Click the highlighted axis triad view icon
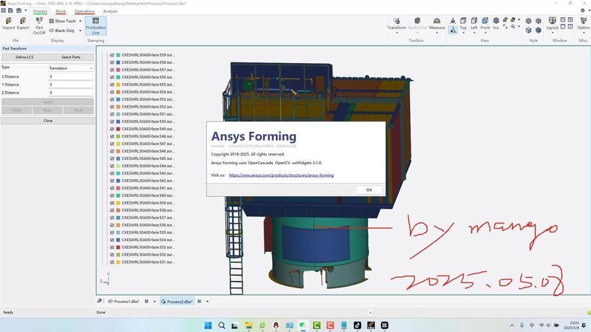591x332 pixels. coord(453,30)
